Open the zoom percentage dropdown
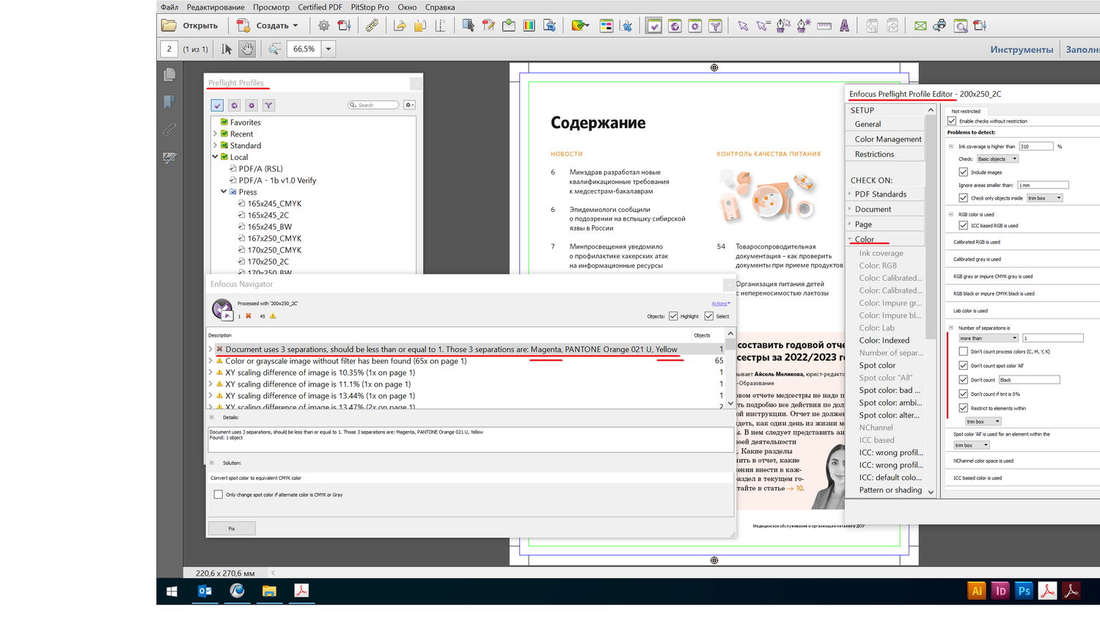1100x619 pixels. pyautogui.click(x=329, y=49)
